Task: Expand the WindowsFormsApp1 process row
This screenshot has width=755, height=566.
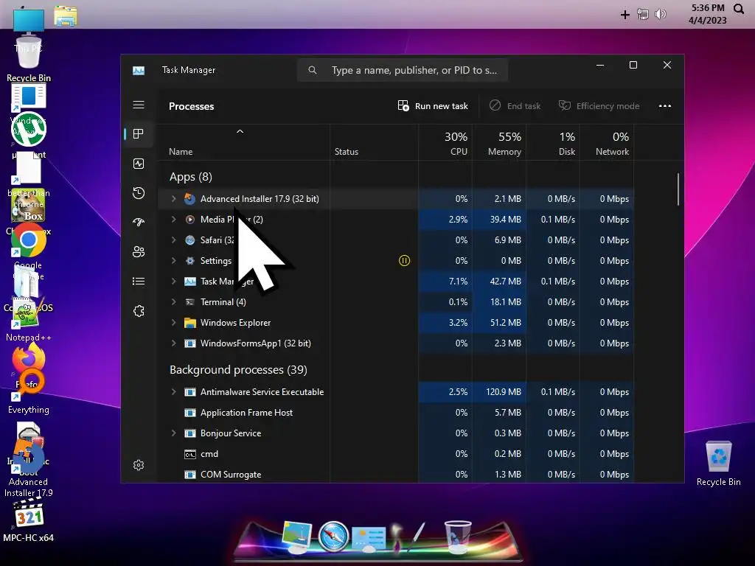Action: coord(174,343)
